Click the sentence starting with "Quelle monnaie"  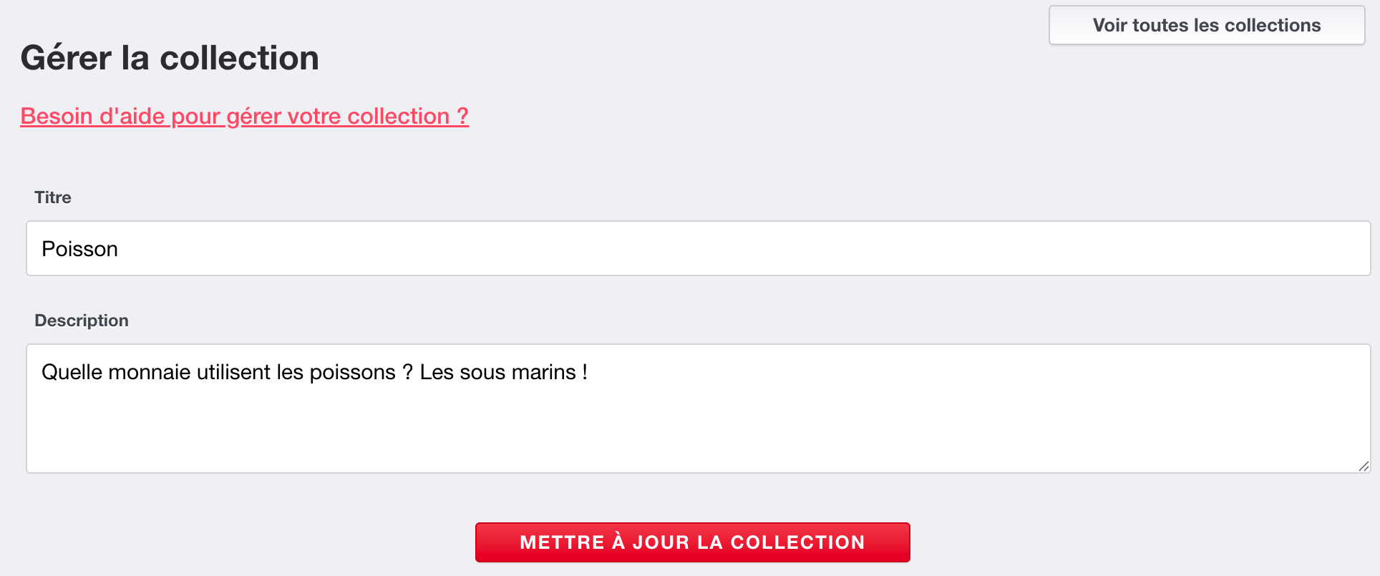(315, 371)
